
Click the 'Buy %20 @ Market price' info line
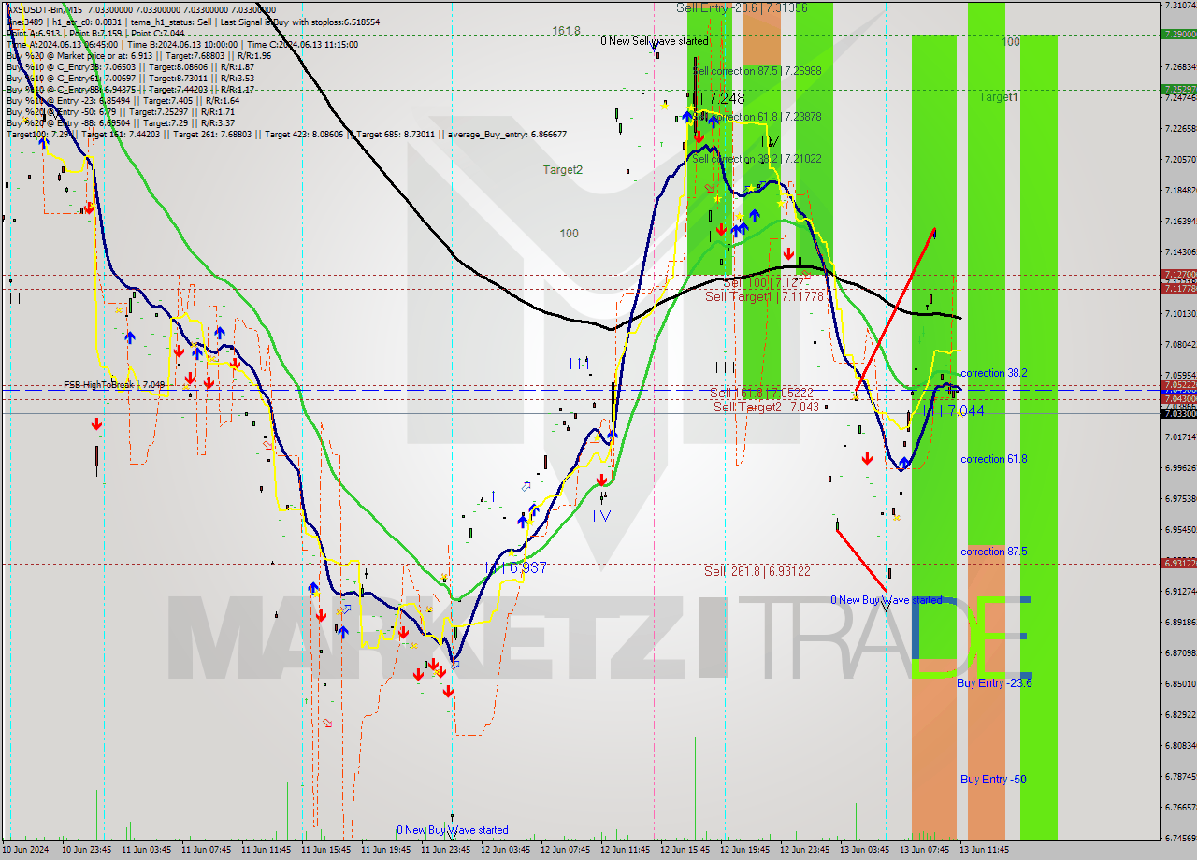[138, 55]
